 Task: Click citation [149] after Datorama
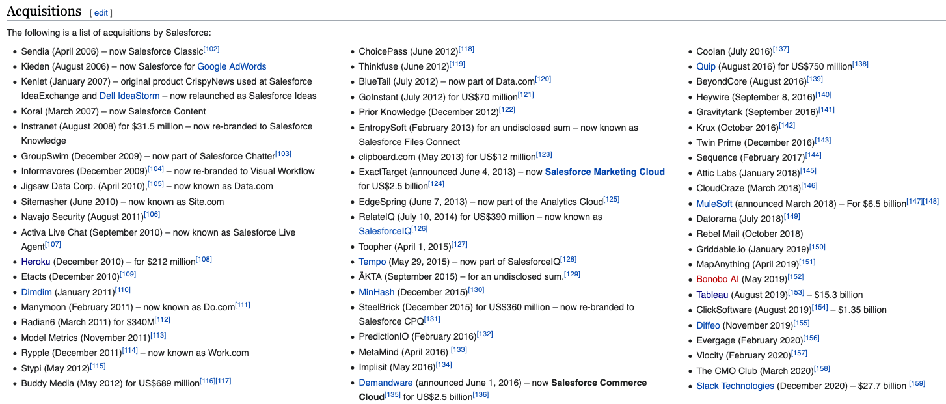pos(792,216)
